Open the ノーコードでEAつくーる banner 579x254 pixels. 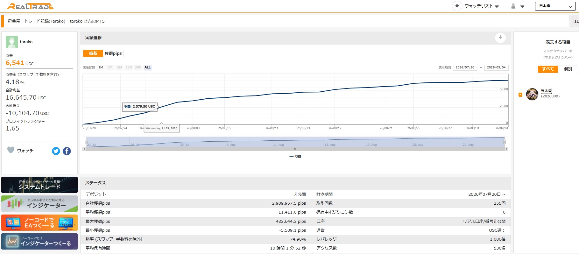pos(39,222)
